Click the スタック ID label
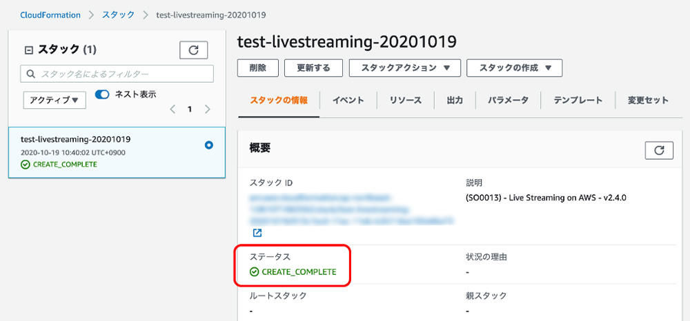 click(x=271, y=183)
